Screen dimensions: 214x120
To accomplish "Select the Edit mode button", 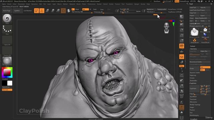I will [36, 11].
